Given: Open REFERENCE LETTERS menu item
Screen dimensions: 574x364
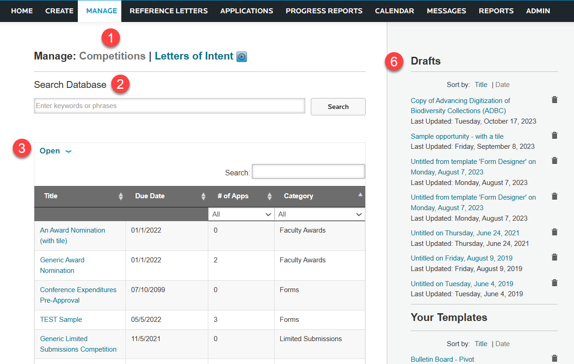Looking at the screenshot, I should coord(169,11).
